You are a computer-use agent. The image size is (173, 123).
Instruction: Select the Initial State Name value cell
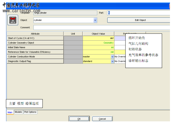pyautogui.click(x=98, y=47)
